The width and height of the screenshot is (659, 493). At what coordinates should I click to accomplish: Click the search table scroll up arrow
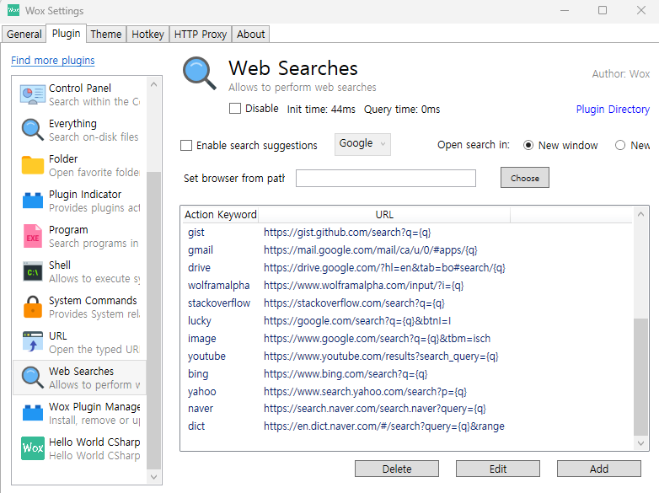(x=641, y=214)
